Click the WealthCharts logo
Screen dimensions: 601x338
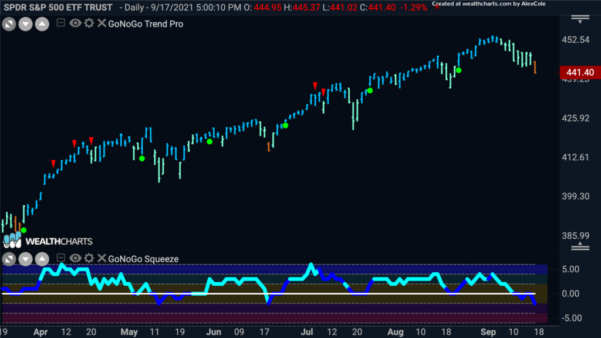pos(48,241)
